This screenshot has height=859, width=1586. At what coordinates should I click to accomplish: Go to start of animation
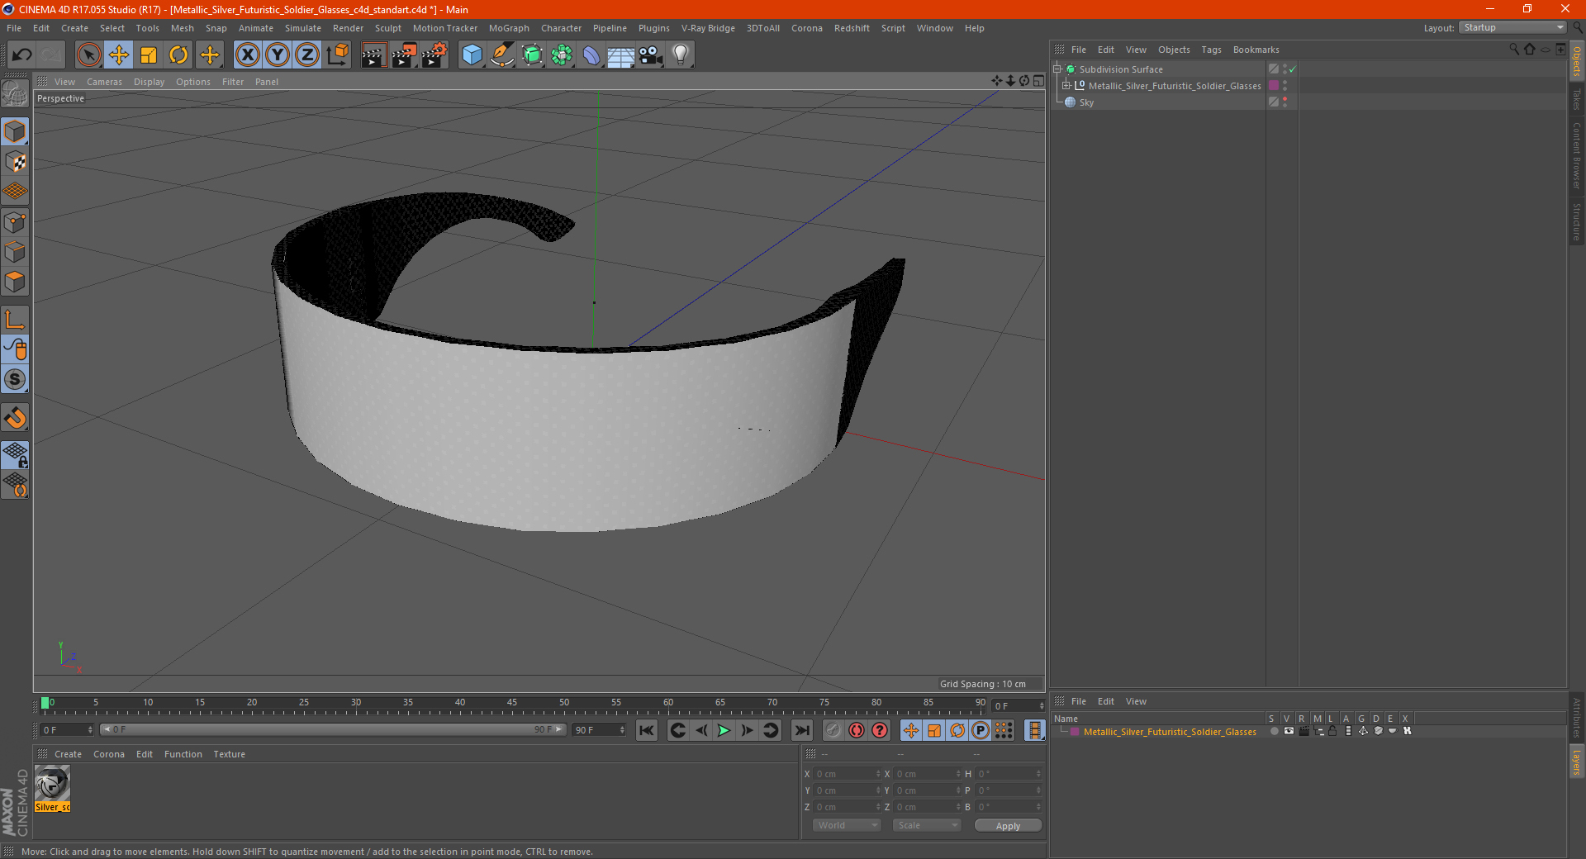point(647,730)
